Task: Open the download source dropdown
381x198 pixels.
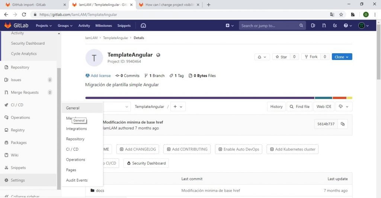Action: (x=344, y=107)
